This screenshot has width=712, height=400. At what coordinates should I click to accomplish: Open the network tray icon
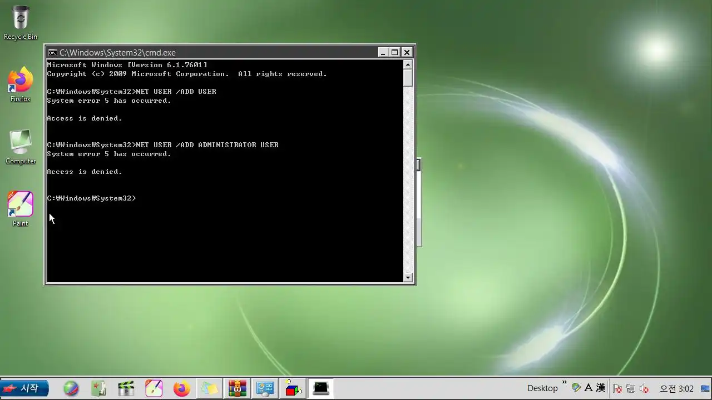click(631, 388)
